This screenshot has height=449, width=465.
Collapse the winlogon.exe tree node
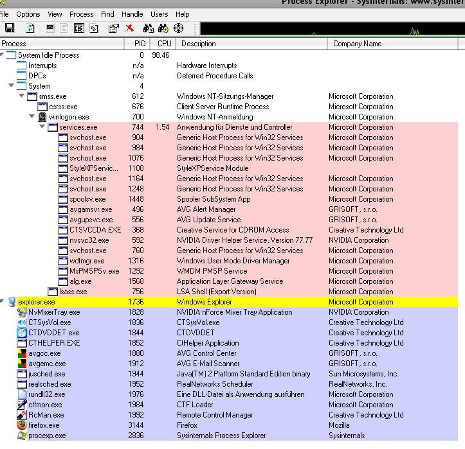[x=32, y=116]
